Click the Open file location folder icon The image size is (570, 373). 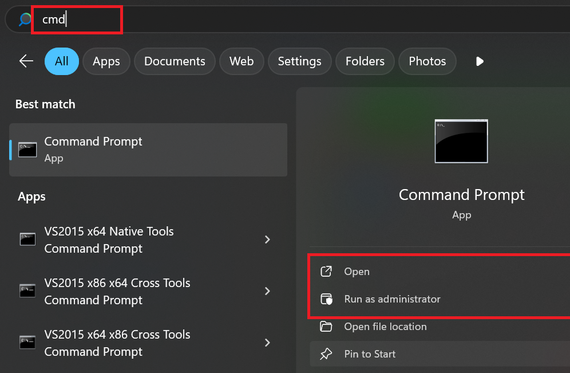click(x=326, y=327)
